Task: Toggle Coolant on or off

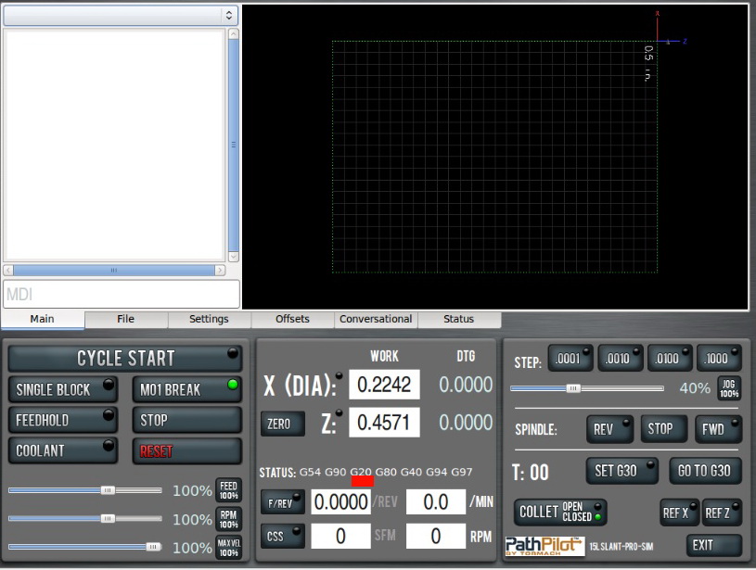Action: (x=63, y=451)
